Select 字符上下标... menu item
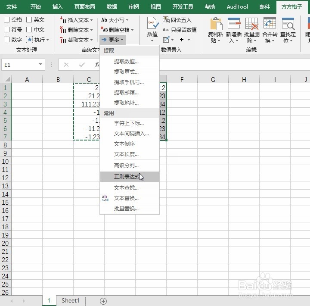 pyautogui.click(x=130, y=123)
